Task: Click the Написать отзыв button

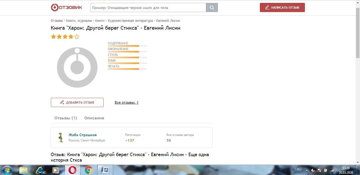Action: pyautogui.click(x=282, y=8)
